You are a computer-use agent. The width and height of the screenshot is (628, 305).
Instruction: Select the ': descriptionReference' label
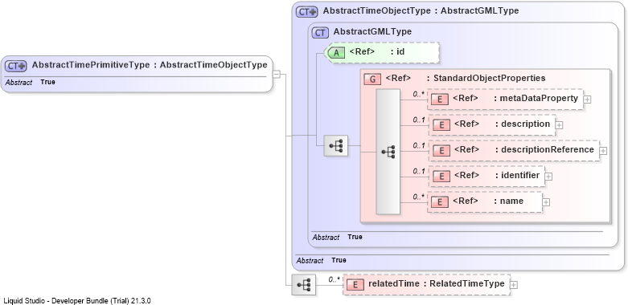544,149
